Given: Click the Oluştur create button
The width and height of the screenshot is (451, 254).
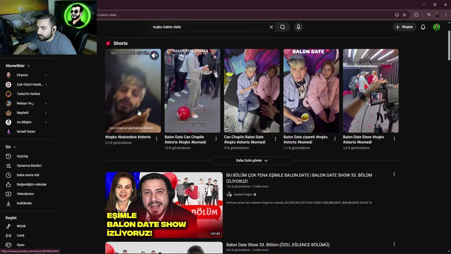Looking at the screenshot, I should tap(404, 27).
